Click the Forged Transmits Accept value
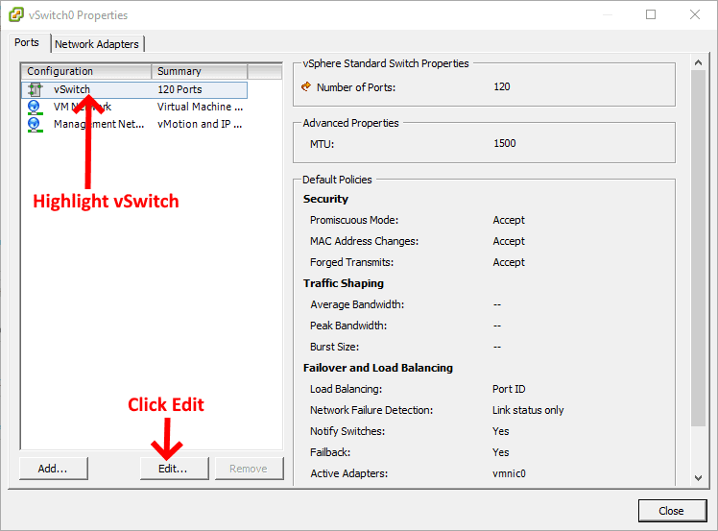 (509, 262)
